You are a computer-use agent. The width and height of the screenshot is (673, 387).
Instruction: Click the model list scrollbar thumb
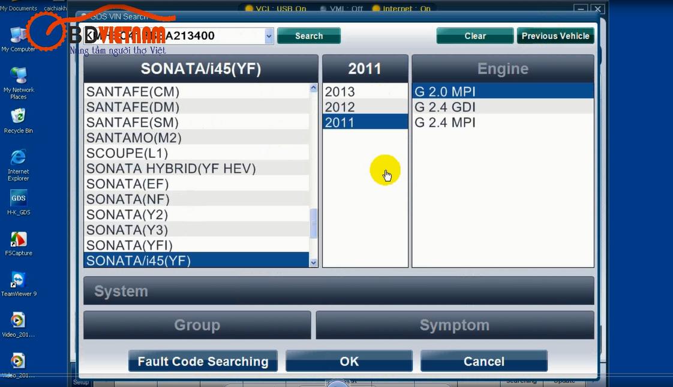point(313,223)
